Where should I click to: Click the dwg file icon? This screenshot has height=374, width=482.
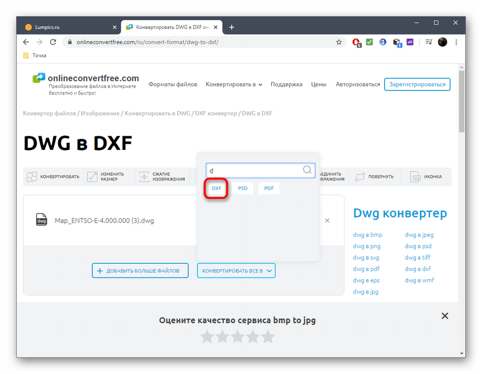(42, 220)
